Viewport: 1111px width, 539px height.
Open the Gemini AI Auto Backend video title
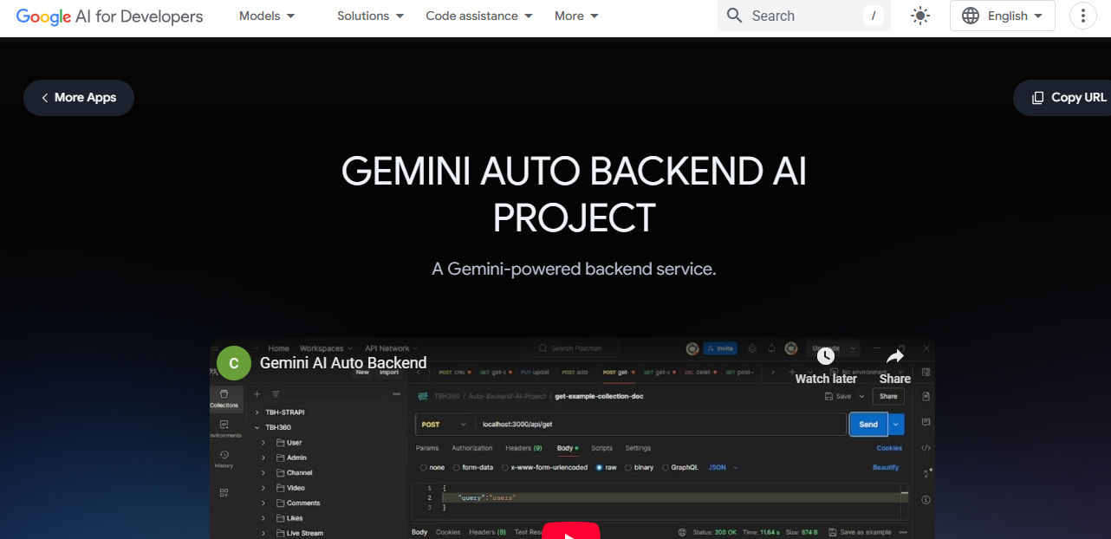[343, 363]
